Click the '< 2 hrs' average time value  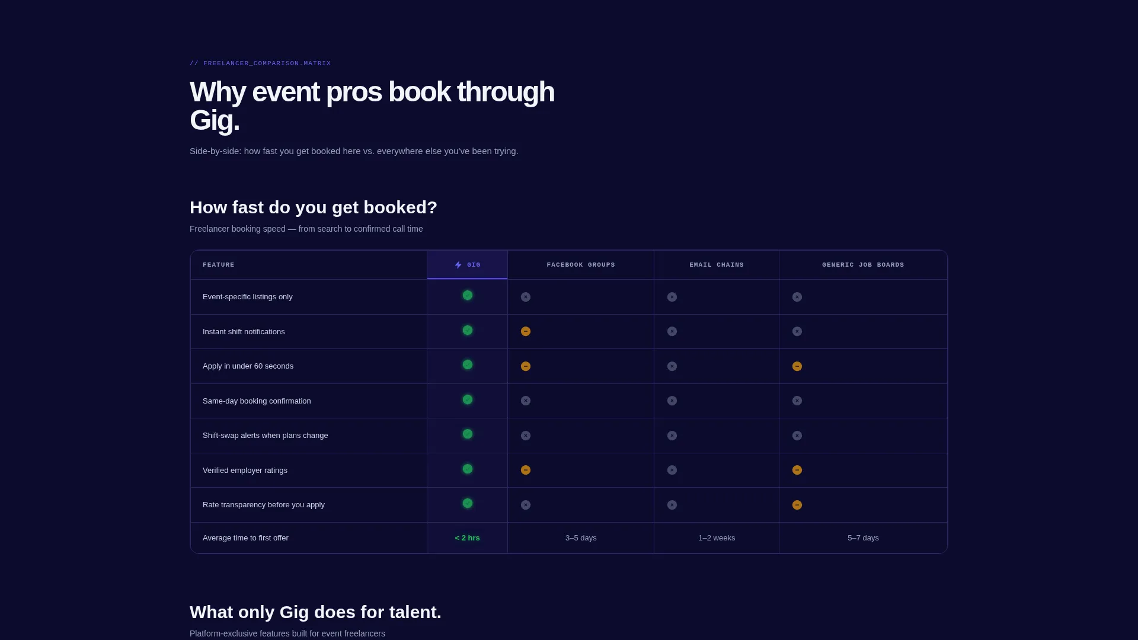click(x=468, y=538)
